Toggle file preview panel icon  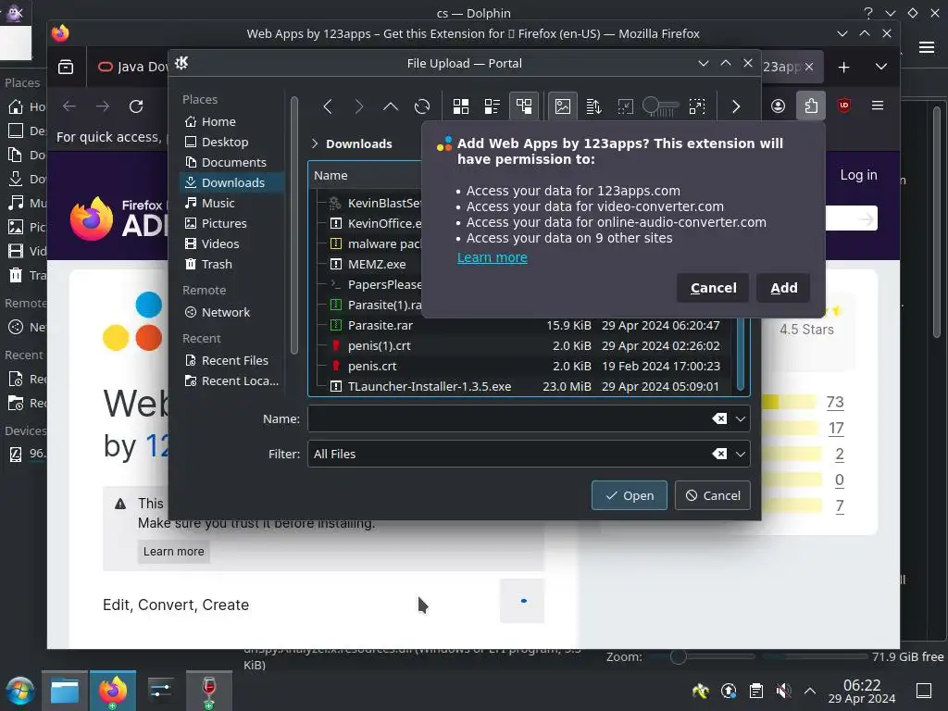(562, 107)
